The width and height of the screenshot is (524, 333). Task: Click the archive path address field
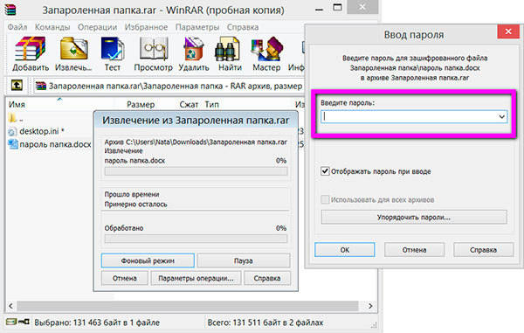coord(169,86)
